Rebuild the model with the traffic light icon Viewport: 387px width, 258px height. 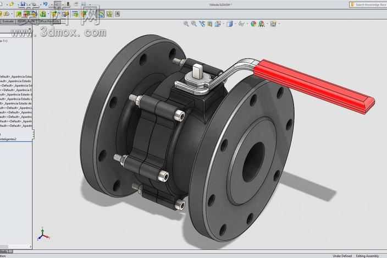pos(68,4)
